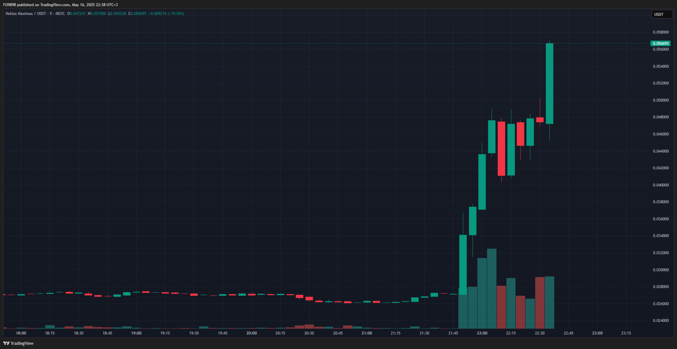Select the latest tall green candle body
The height and width of the screenshot is (349, 677).
click(549, 83)
